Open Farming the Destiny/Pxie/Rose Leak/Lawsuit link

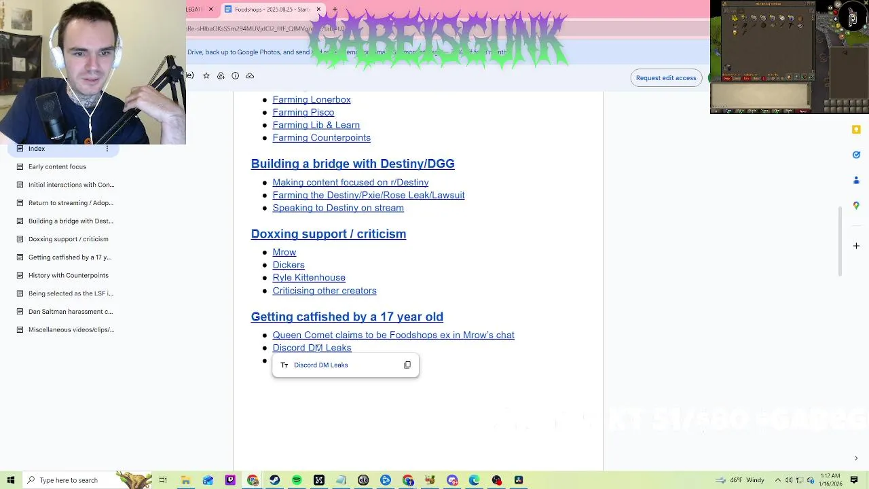(x=369, y=195)
